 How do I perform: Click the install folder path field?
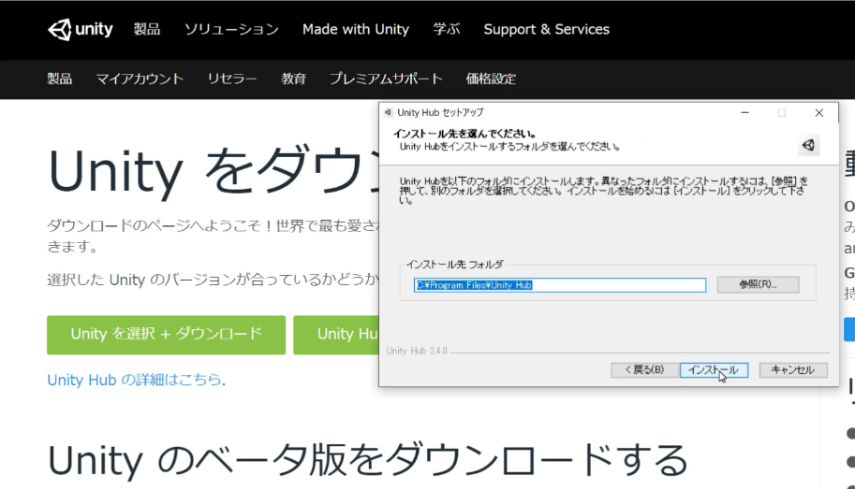tap(560, 285)
